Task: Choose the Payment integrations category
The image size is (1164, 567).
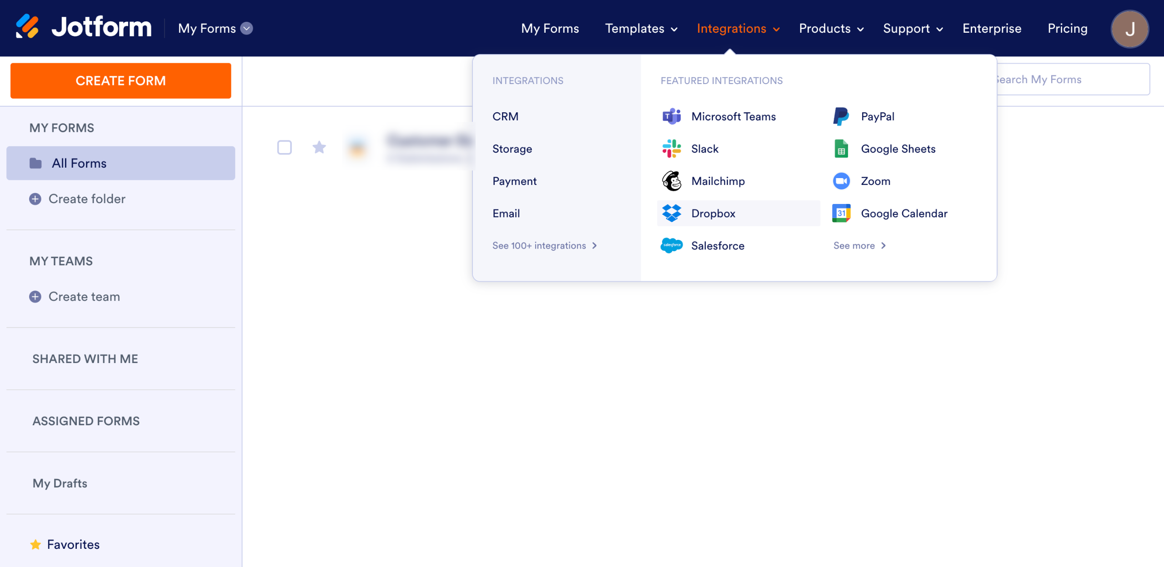Action: coord(514,181)
